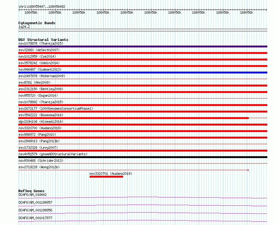
Task: Select dgv219n106 (Alsmadi2014) variant label
Action: (x=41, y=121)
